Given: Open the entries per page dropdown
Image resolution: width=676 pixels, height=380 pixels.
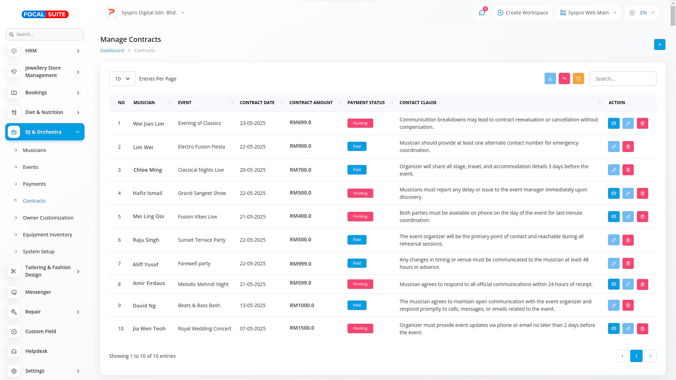Looking at the screenshot, I should click(122, 79).
